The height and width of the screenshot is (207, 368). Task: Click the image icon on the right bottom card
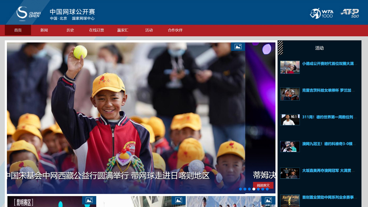click(x=268, y=200)
